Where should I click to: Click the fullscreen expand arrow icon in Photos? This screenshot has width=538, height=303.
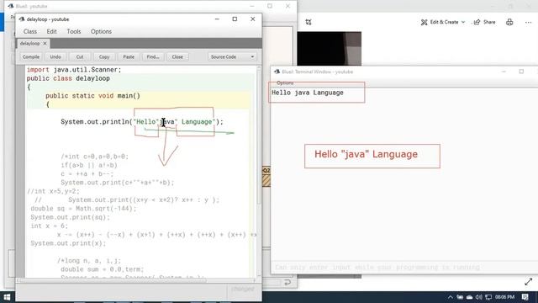tap(529, 282)
